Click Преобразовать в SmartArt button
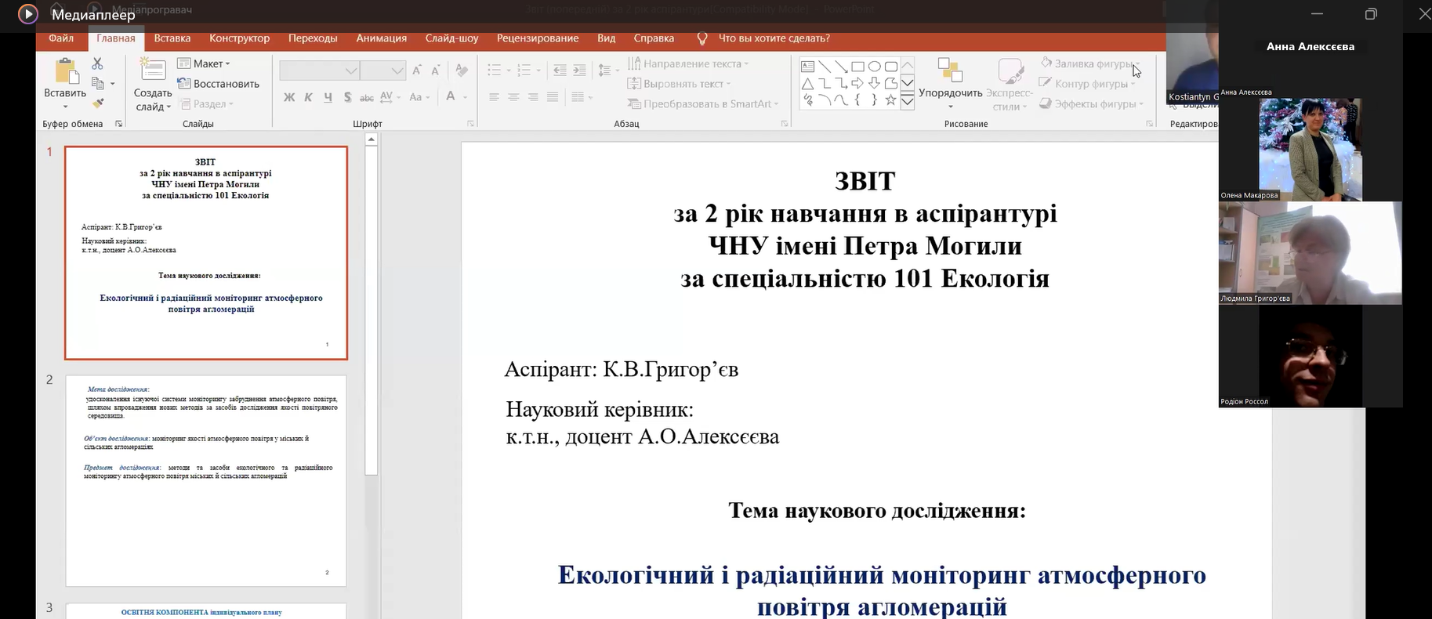This screenshot has height=619, width=1432. tap(703, 103)
